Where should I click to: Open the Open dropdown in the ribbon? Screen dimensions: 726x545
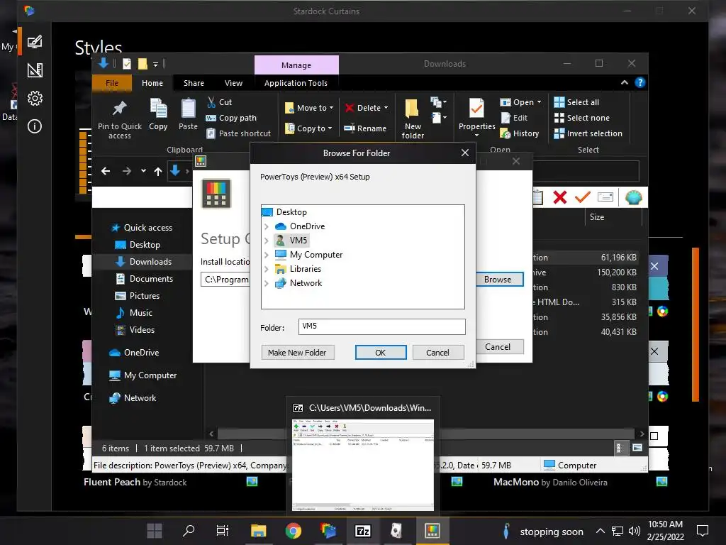(521, 102)
